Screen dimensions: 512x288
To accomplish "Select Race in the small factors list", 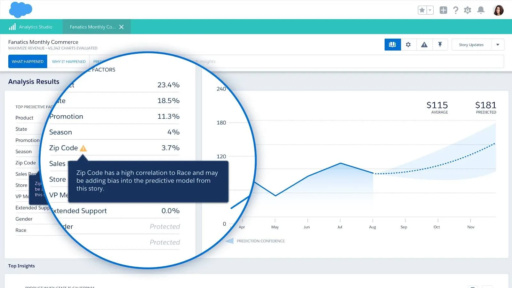I will (21, 230).
